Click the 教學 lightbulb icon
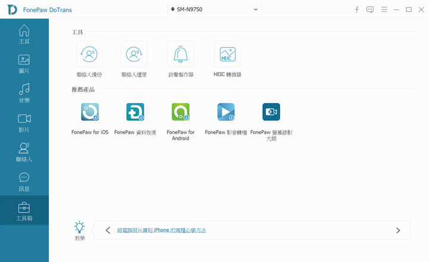 [79, 227]
